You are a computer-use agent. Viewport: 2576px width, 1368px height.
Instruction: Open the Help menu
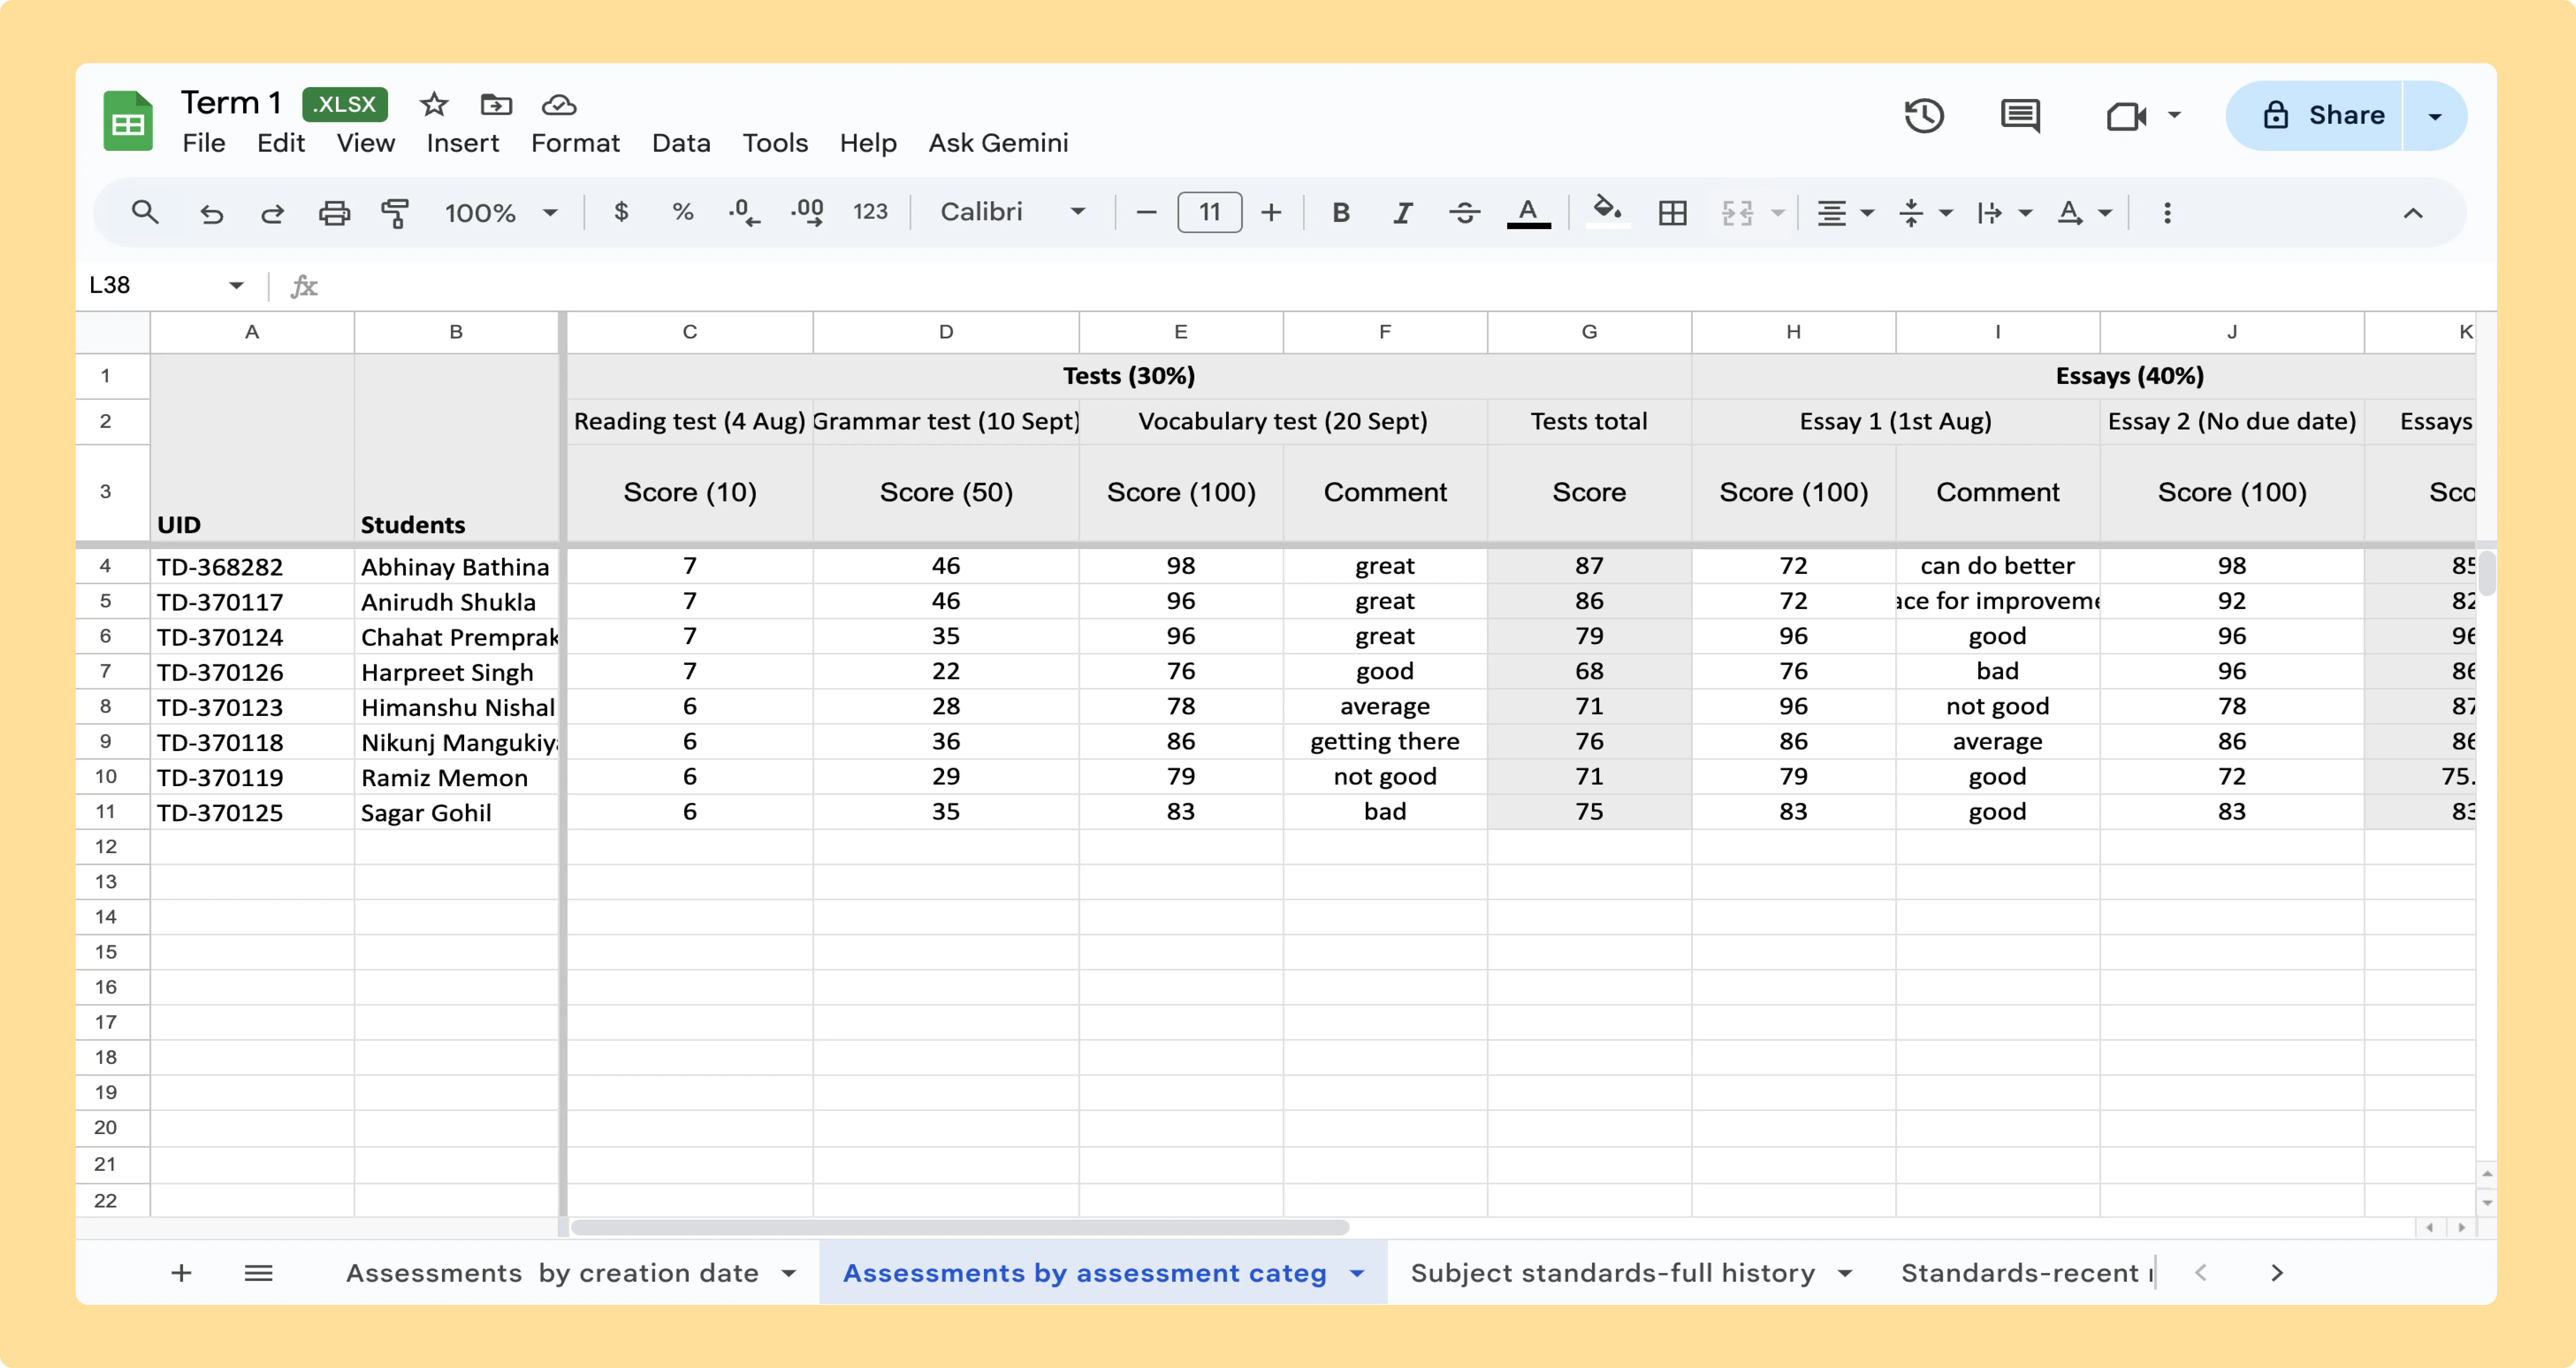(868, 143)
